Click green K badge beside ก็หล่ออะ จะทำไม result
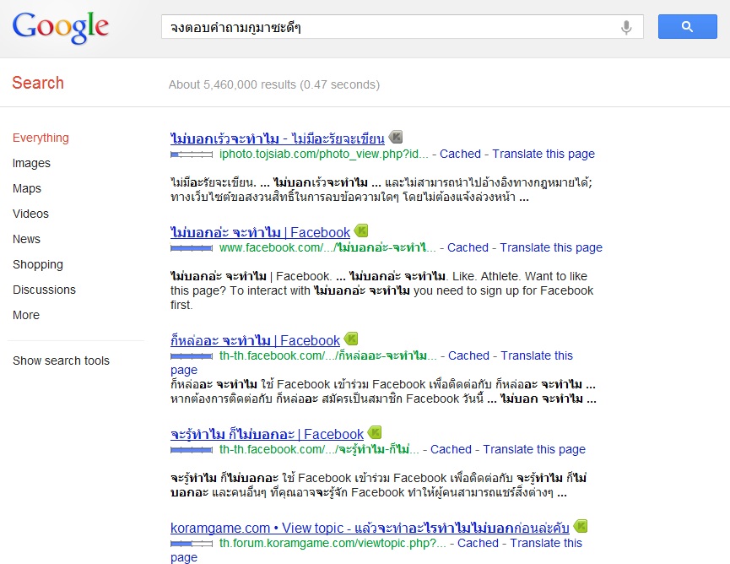The image size is (730, 564). 351,339
